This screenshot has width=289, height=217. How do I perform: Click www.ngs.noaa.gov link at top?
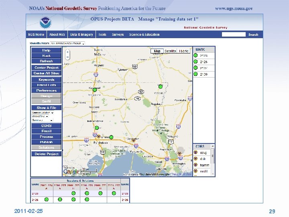pyautogui.click(x=234, y=8)
